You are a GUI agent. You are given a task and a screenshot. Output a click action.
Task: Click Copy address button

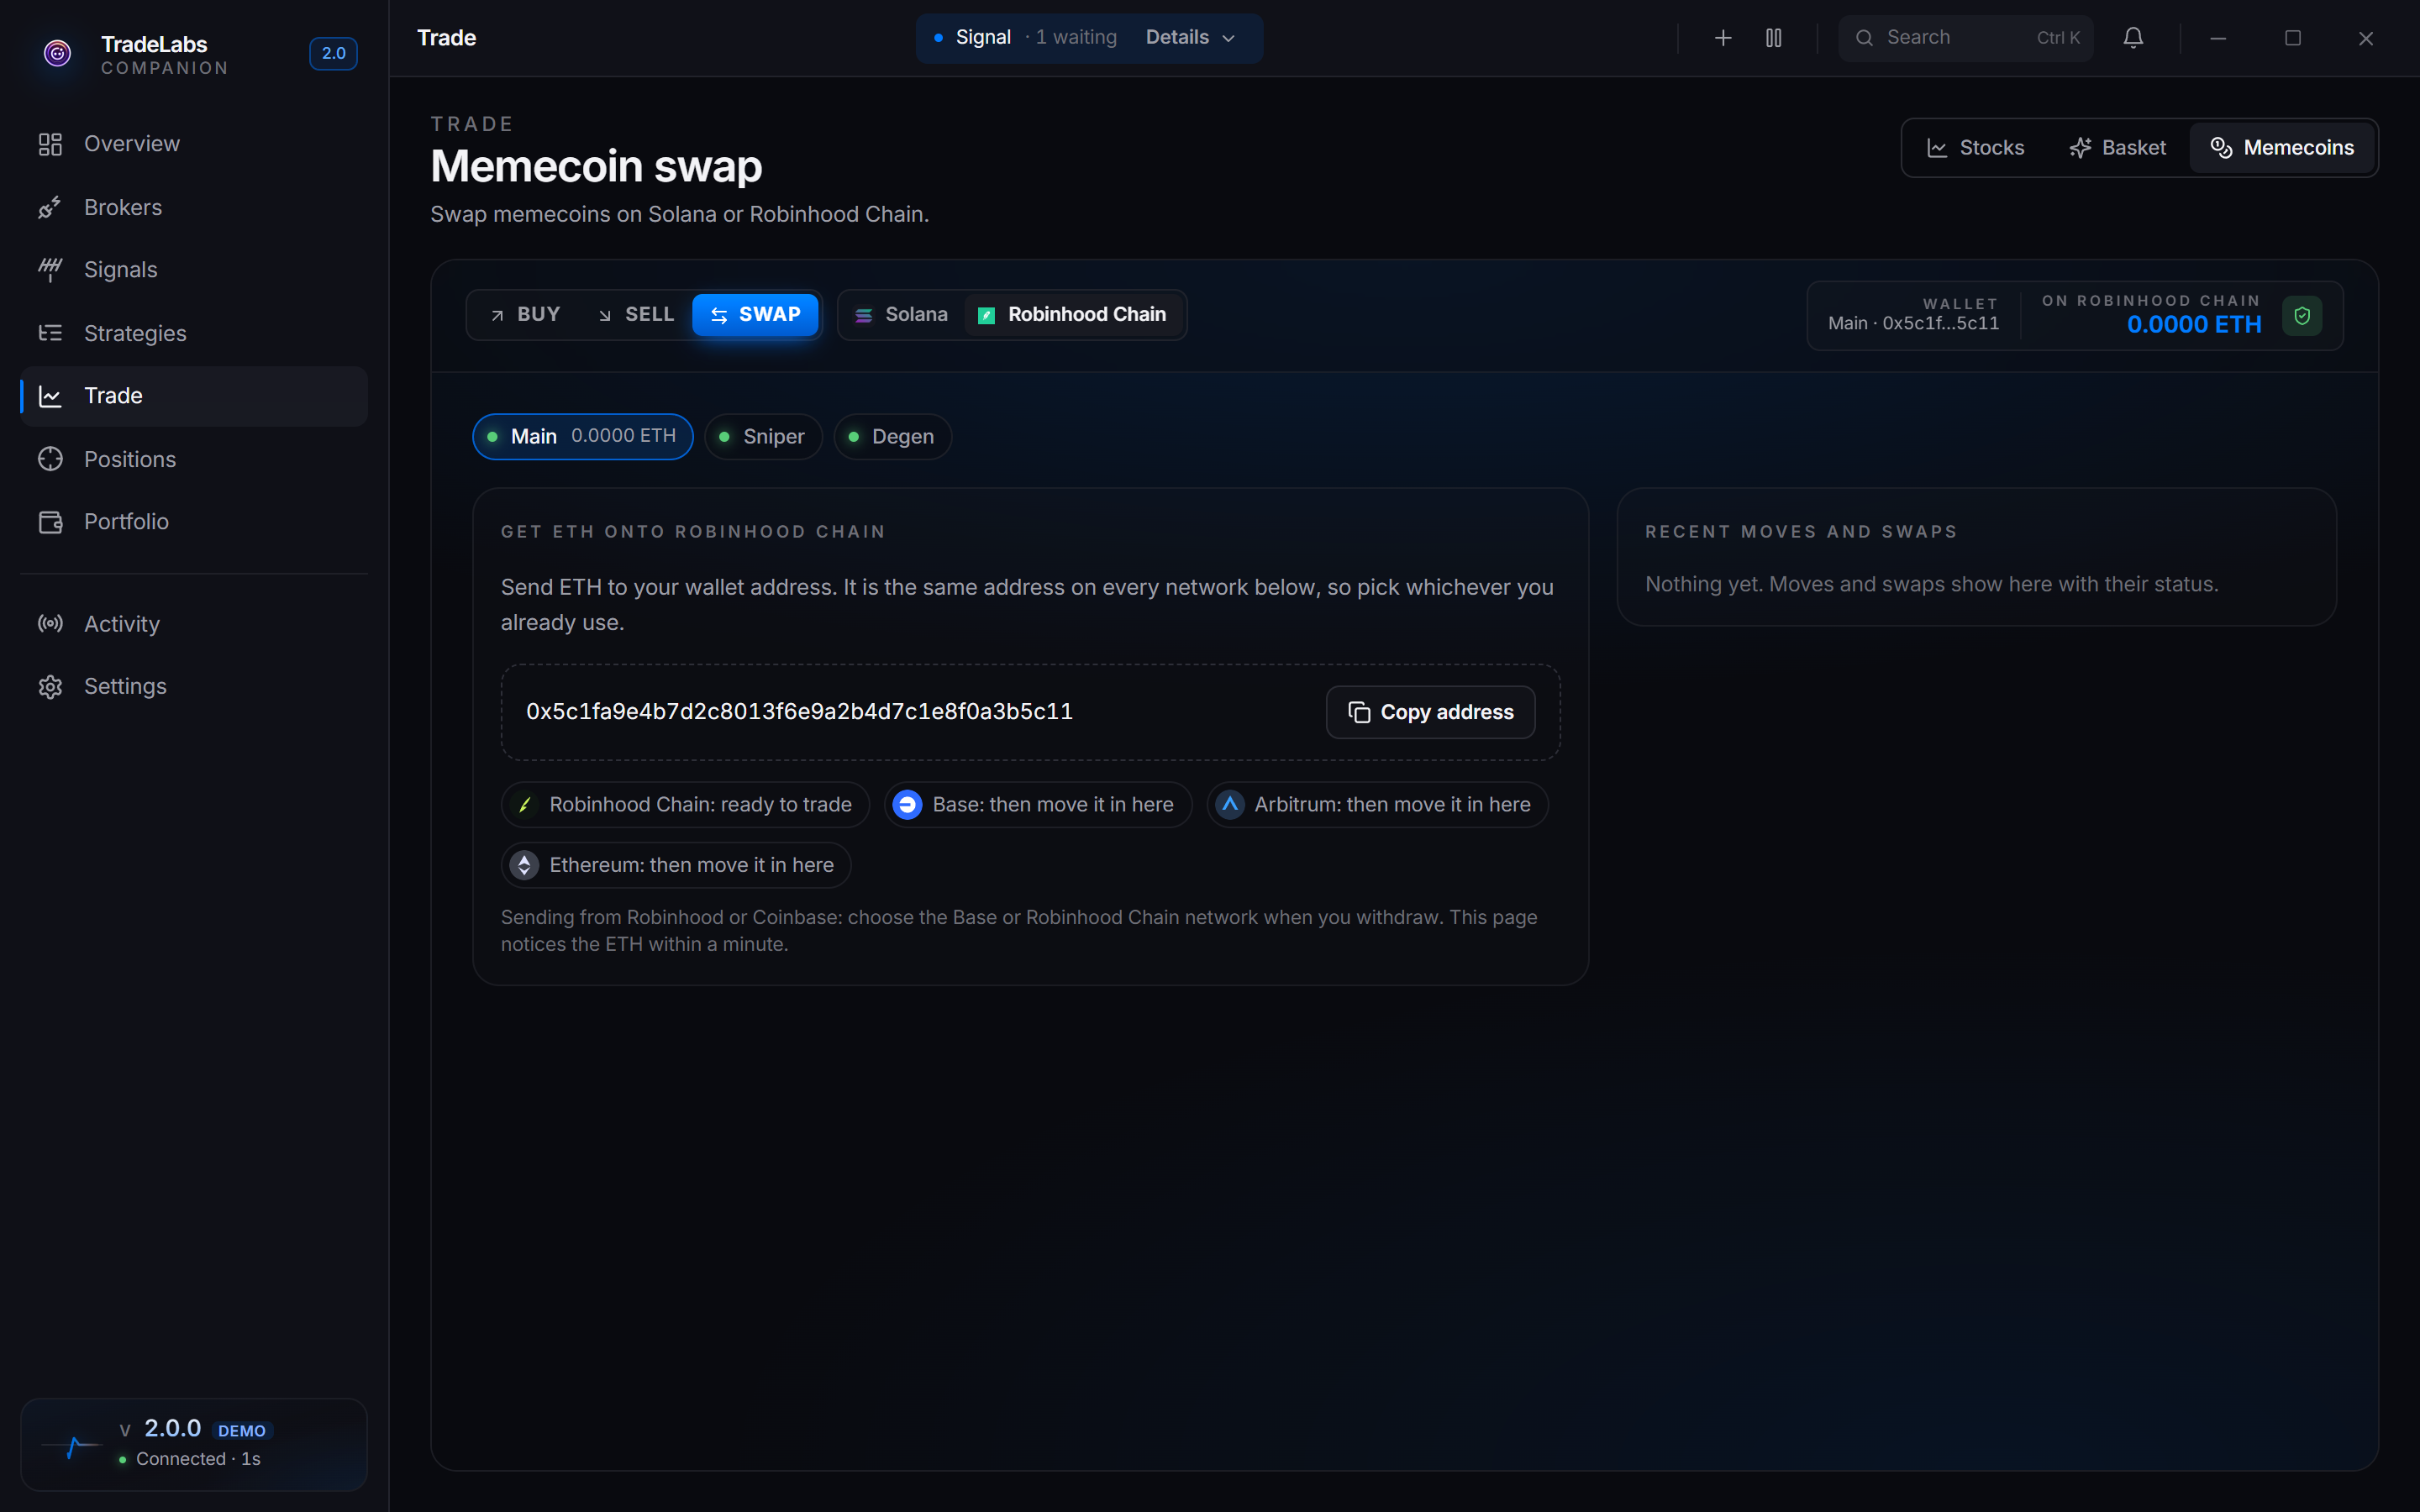[x=1430, y=712]
